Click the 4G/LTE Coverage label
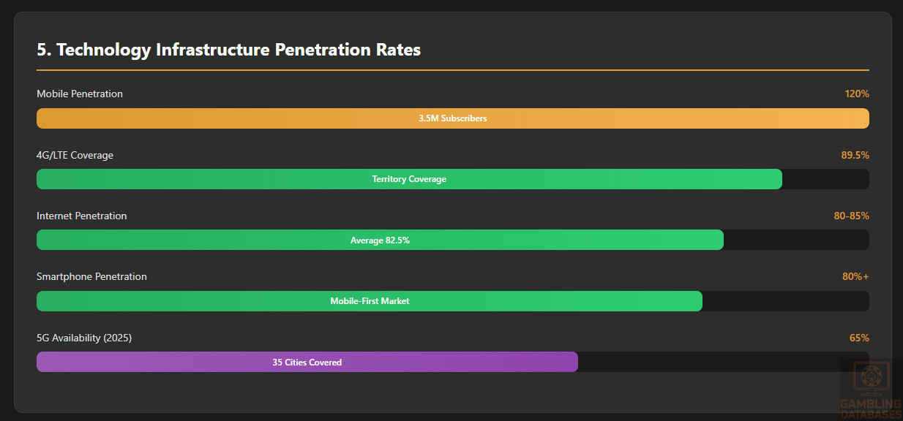This screenshot has width=903, height=421. tap(75, 155)
